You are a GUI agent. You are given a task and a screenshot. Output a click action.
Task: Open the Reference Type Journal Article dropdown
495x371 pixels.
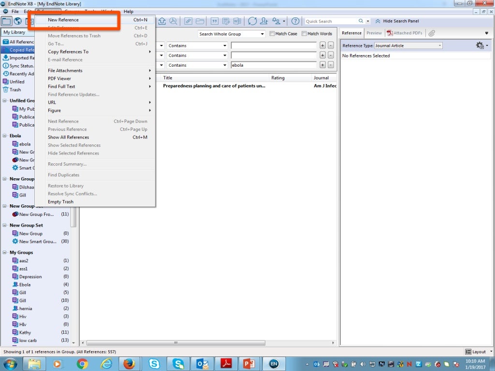pos(408,46)
